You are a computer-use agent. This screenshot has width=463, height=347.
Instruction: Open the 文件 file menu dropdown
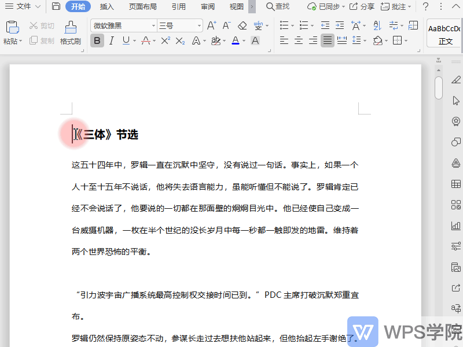pos(23,6)
